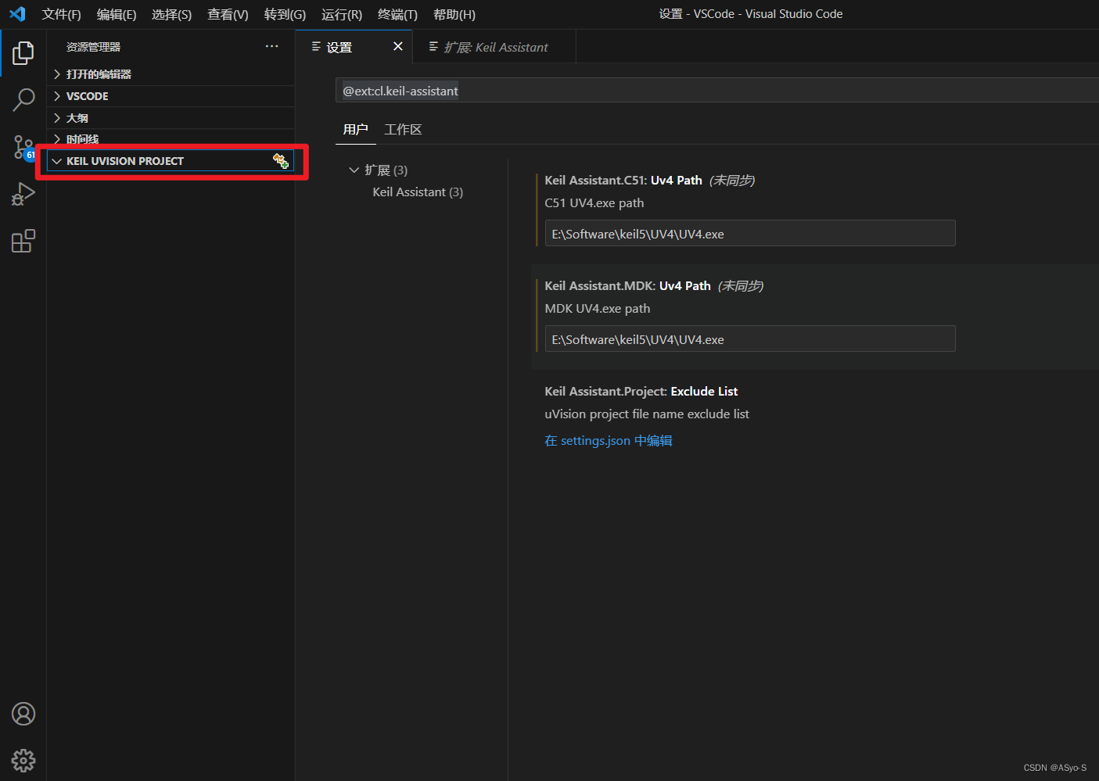Screen dimensions: 1099x781
Task: Click 在 settings.json 中编辑 link
Action: click(x=609, y=441)
